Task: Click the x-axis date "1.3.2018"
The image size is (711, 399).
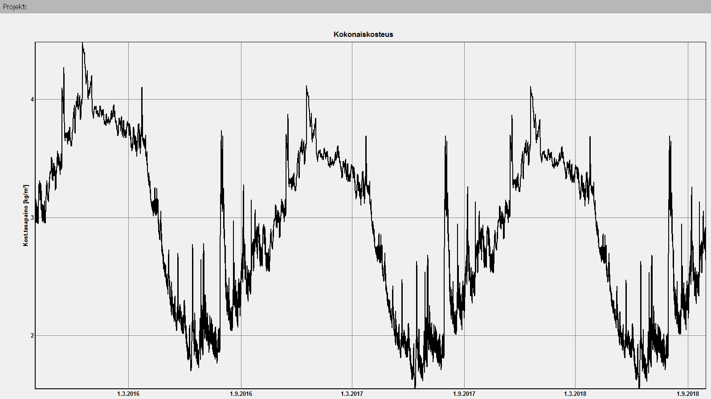Action: [575, 394]
